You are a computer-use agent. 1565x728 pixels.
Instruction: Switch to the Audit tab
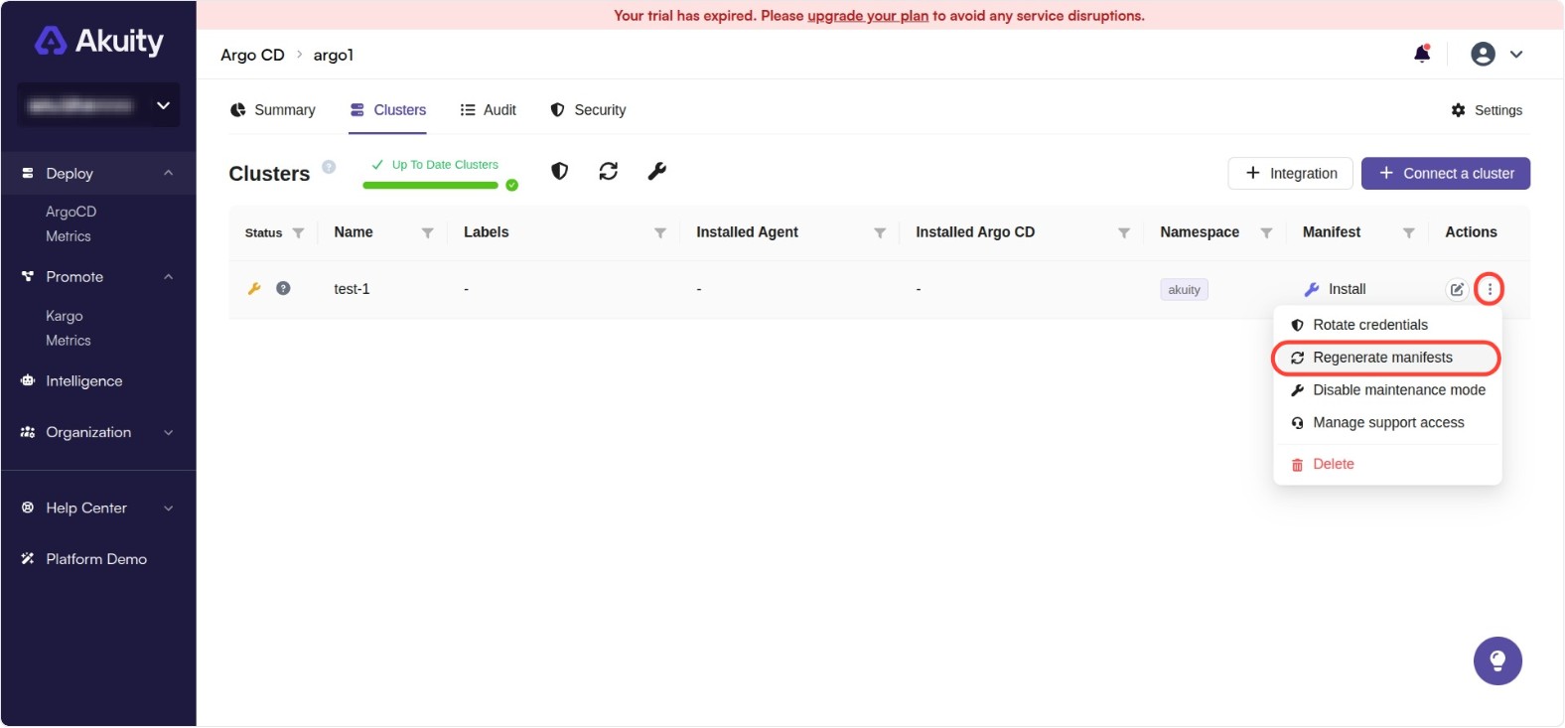point(488,110)
